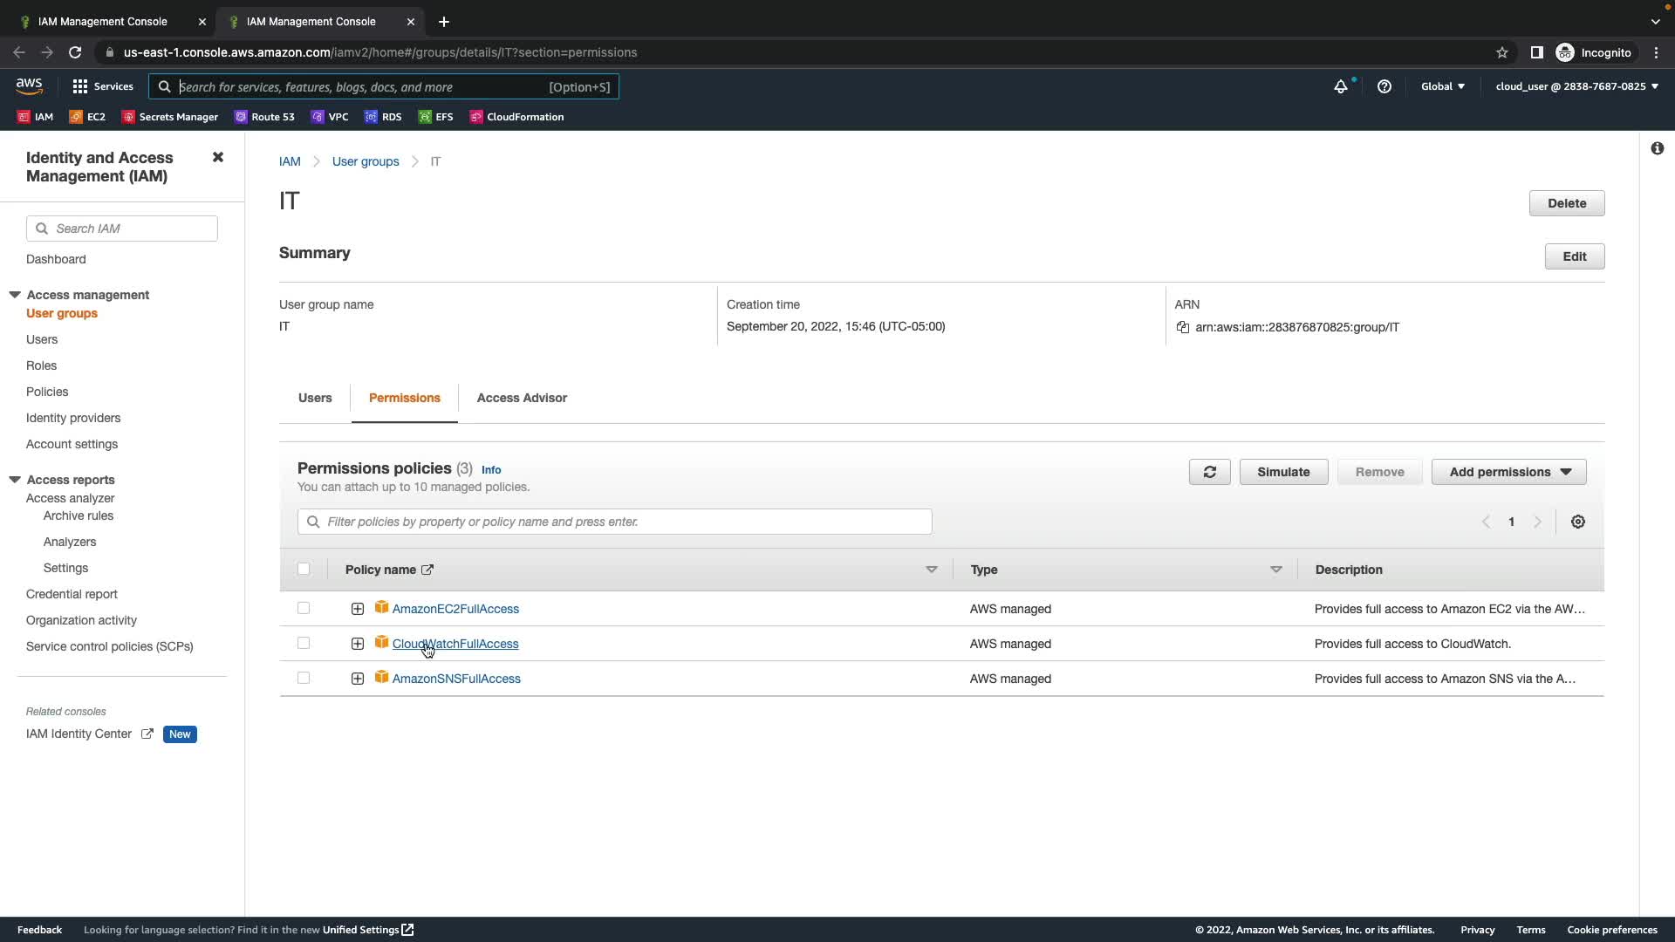
Task: Switch to the Access Advisor tab
Action: coord(522,398)
